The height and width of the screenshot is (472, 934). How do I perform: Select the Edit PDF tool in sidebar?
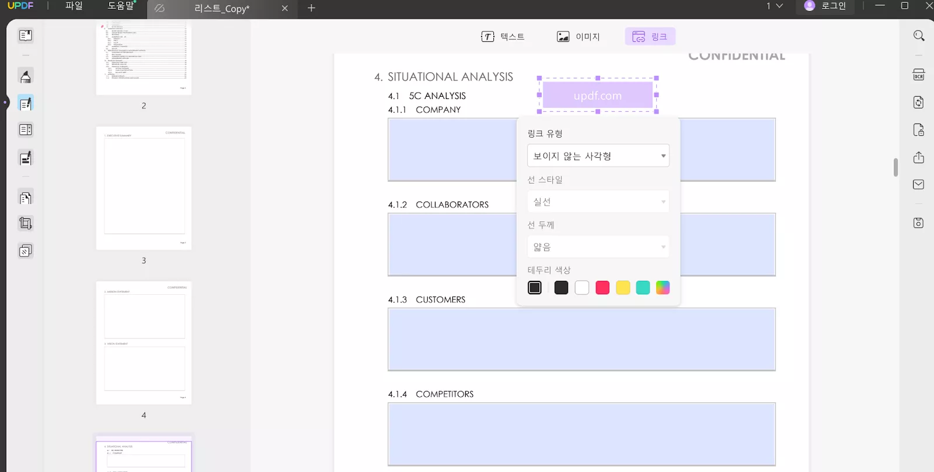tap(26, 104)
